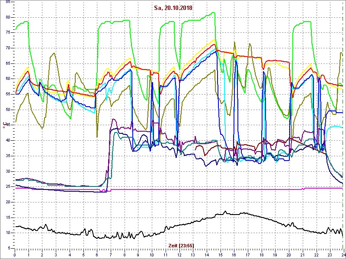Click hour 22 on the time axis

(x=316, y=255)
